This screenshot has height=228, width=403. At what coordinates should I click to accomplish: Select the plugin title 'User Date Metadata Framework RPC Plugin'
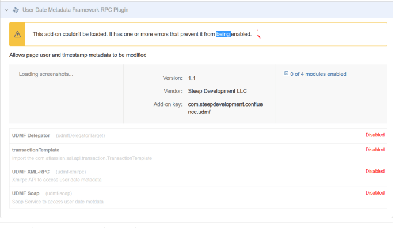pos(75,10)
